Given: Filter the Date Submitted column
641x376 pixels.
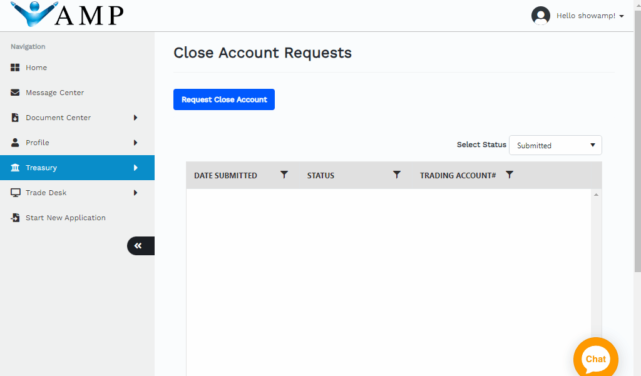Looking at the screenshot, I should tap(284, 175).
